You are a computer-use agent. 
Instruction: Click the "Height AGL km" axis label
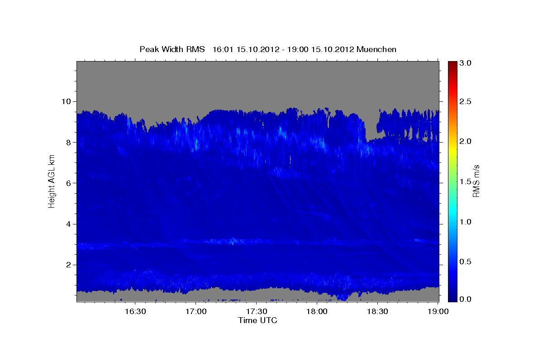pyautogui.click(x=52, y=181)
